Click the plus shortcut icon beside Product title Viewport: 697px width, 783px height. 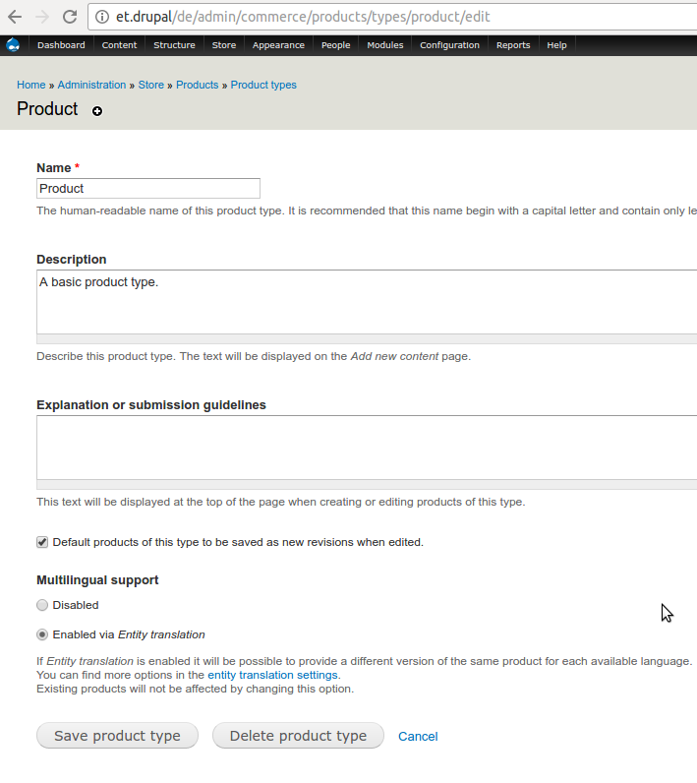pos(97,111)
